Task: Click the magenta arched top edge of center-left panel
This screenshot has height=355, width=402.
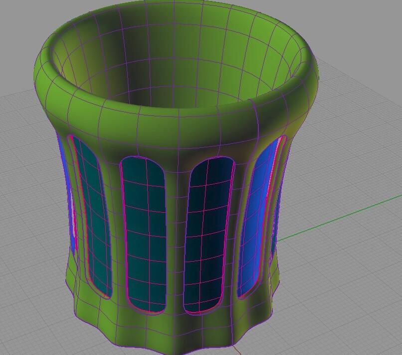Action: [x=142, y=158]
